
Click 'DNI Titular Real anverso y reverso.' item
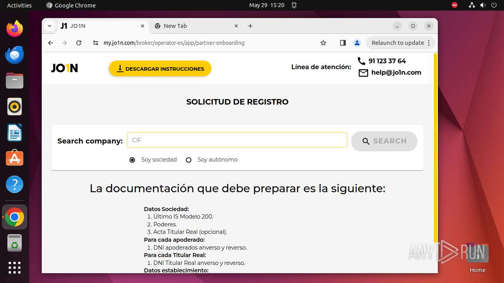tap(199, 263)
